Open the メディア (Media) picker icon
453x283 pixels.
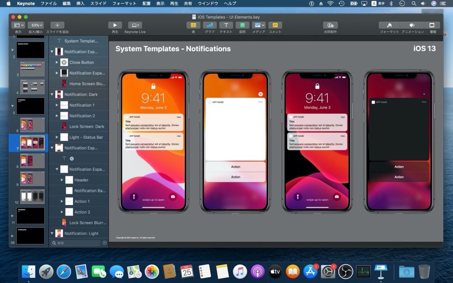coord(258,26)
